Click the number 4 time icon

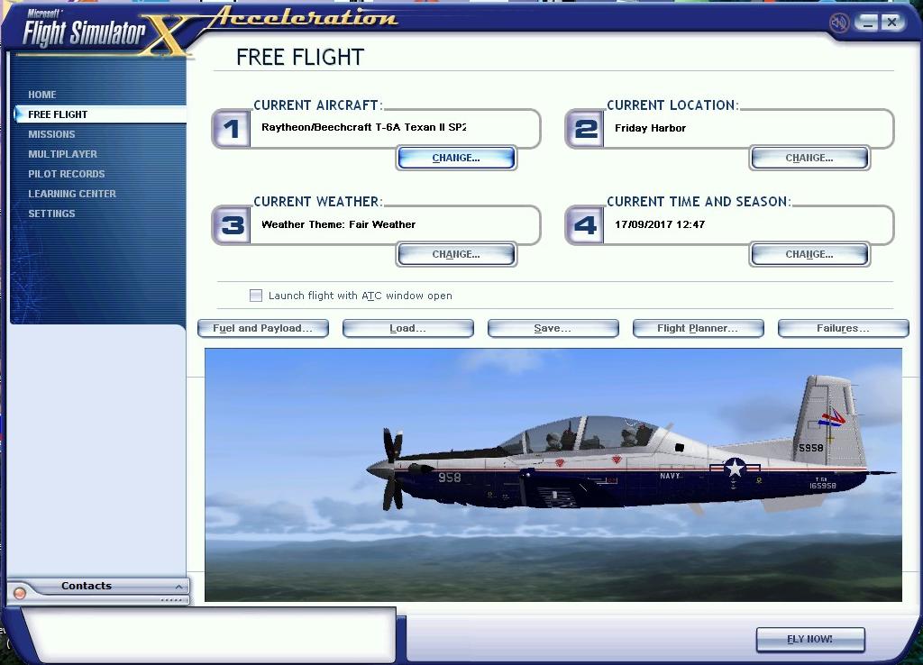click(x=584, y=224)
